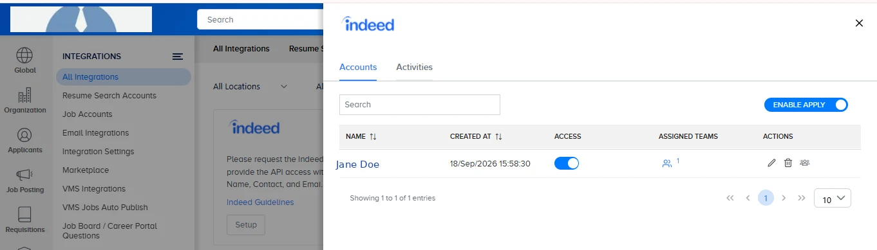This screenshot has height=250, width=877.
Task: Select page 1 in pagination
Action: click(x=766, y=198)
